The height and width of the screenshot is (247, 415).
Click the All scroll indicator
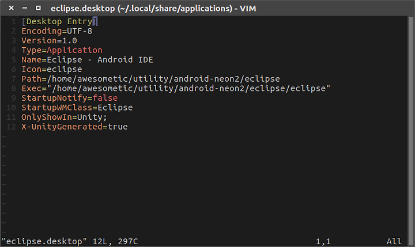[x=394, y=241]
